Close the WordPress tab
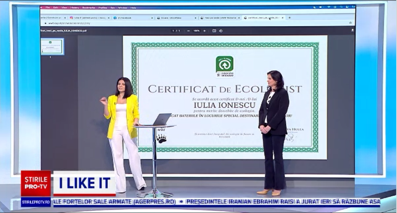The height and width of the screenshot is (213, 397). (195, 18)
